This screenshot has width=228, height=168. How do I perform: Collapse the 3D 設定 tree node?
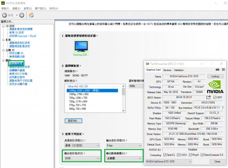[x=3, y=26]
